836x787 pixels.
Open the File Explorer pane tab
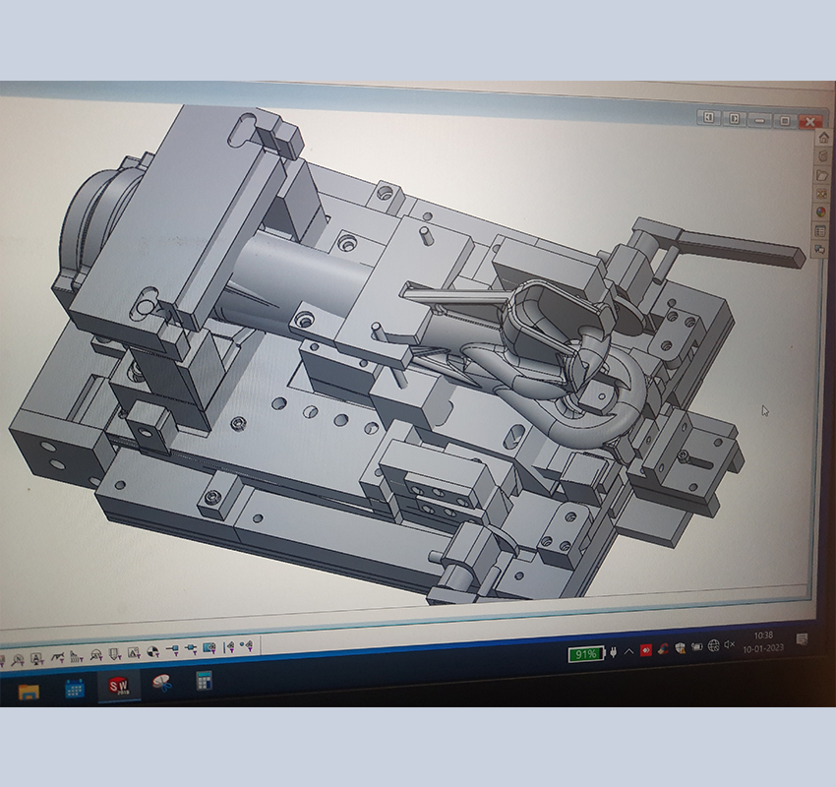coord(822,175)
